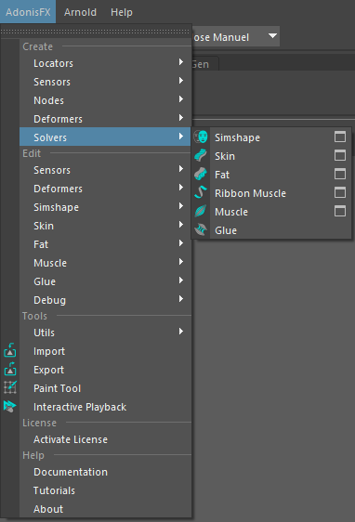Viewport: 355px width, 522px height.
Task: Expand Create Deformers submenu arrow
Action: coord(181,118)
